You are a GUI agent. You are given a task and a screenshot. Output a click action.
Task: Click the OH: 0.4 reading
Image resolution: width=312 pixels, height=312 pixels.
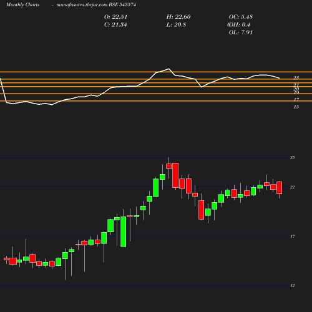[x=239, y=25]
